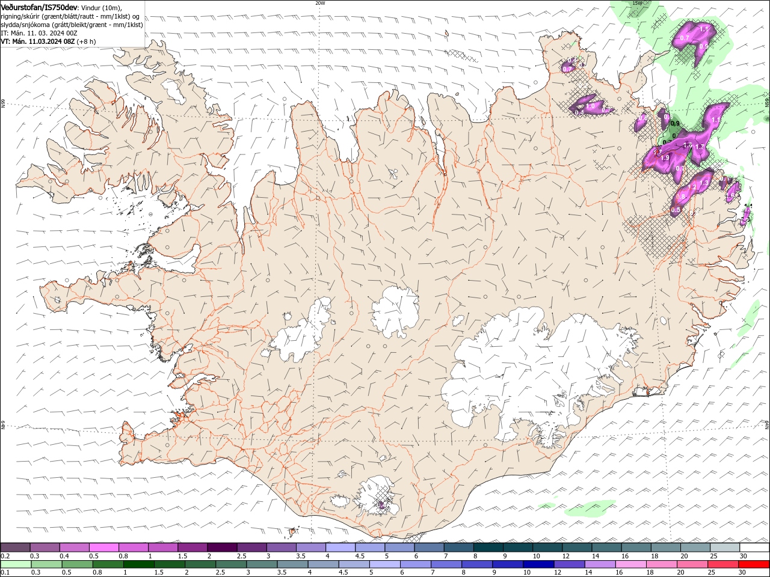
Task: Pick the darkest purple 2–2.5 upper legend swatch
Action: pyautogui.click(x=222, y=548)
